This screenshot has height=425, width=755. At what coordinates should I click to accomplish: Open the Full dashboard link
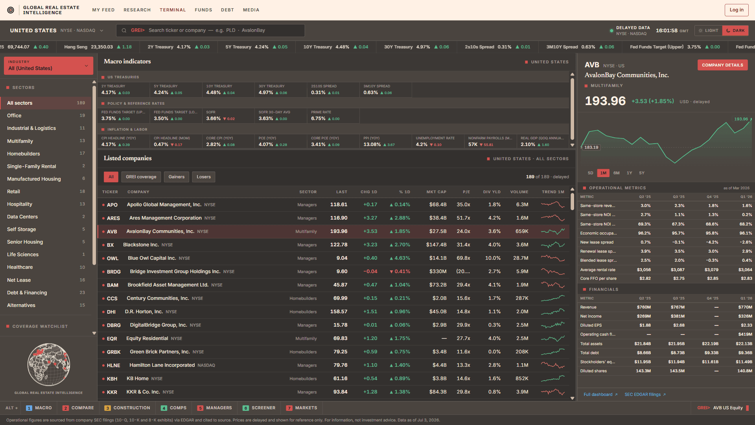click(600, 395)
